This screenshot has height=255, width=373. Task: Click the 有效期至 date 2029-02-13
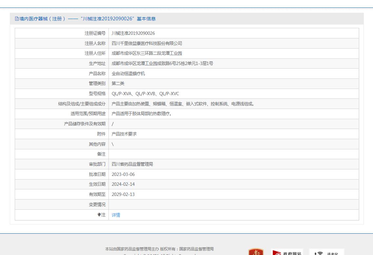123,194
